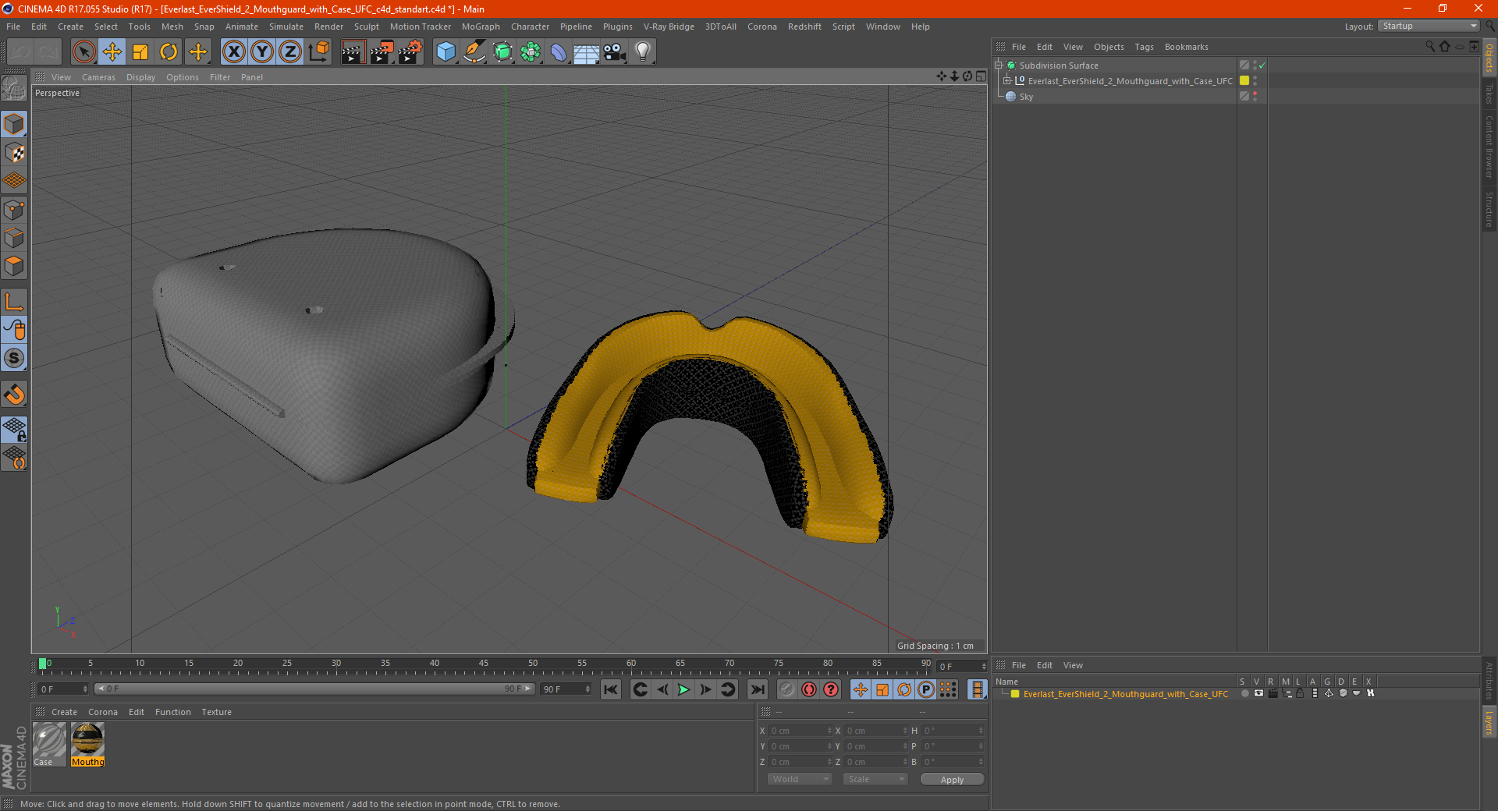The image size is (1498, 811).
Task: Activate the Move tool in top toolbar
Action: pos(112,52)
